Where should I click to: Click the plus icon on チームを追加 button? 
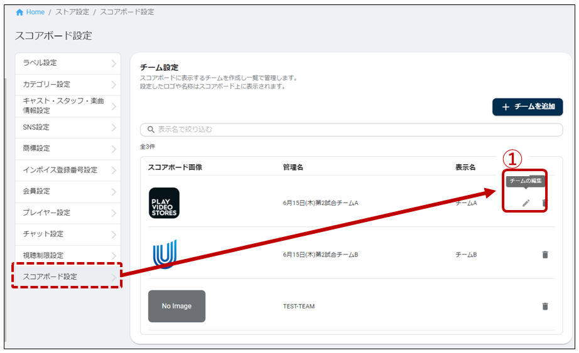(506, 107)
